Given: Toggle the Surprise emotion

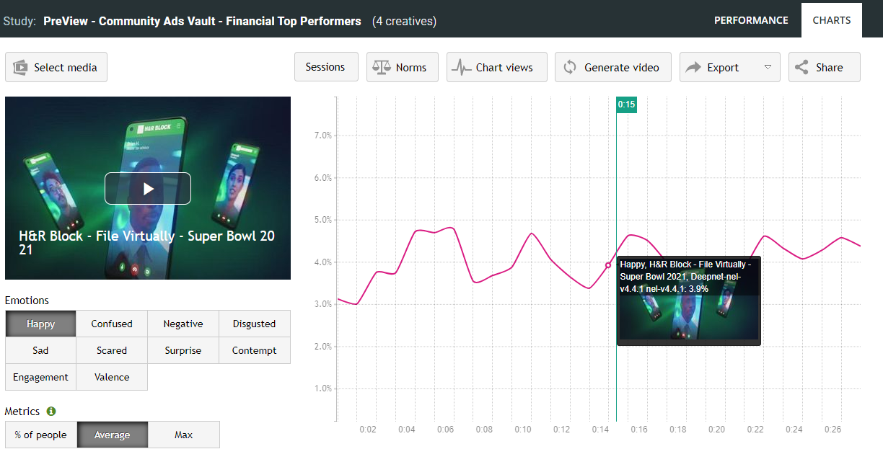Looking at the screenshot, I should 183,350.
